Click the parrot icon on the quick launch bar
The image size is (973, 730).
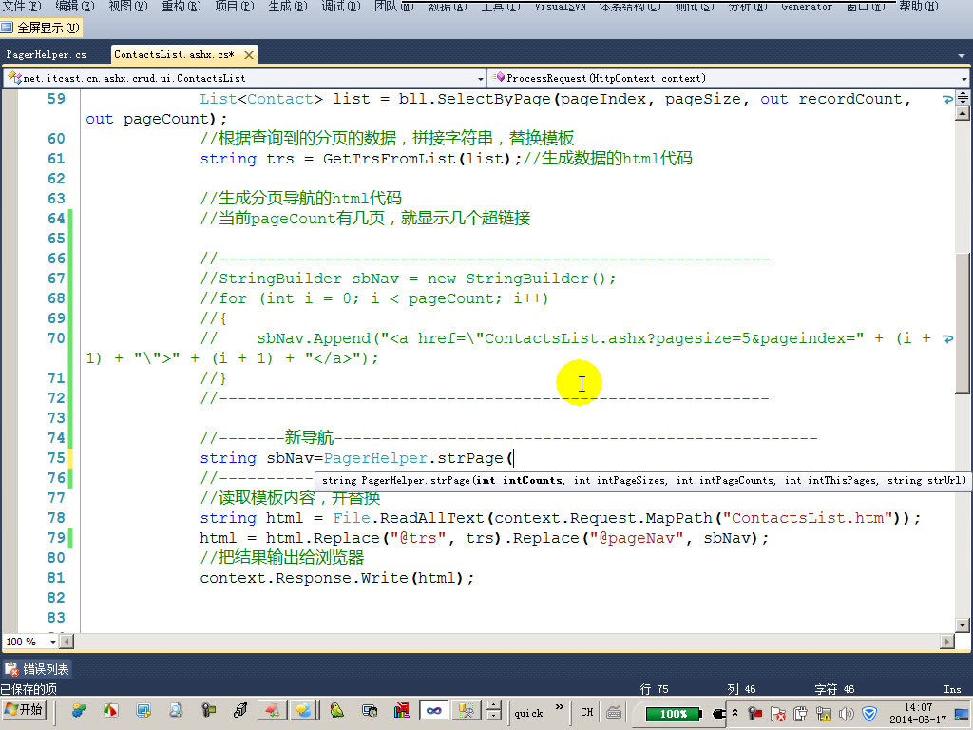point(334,713)
